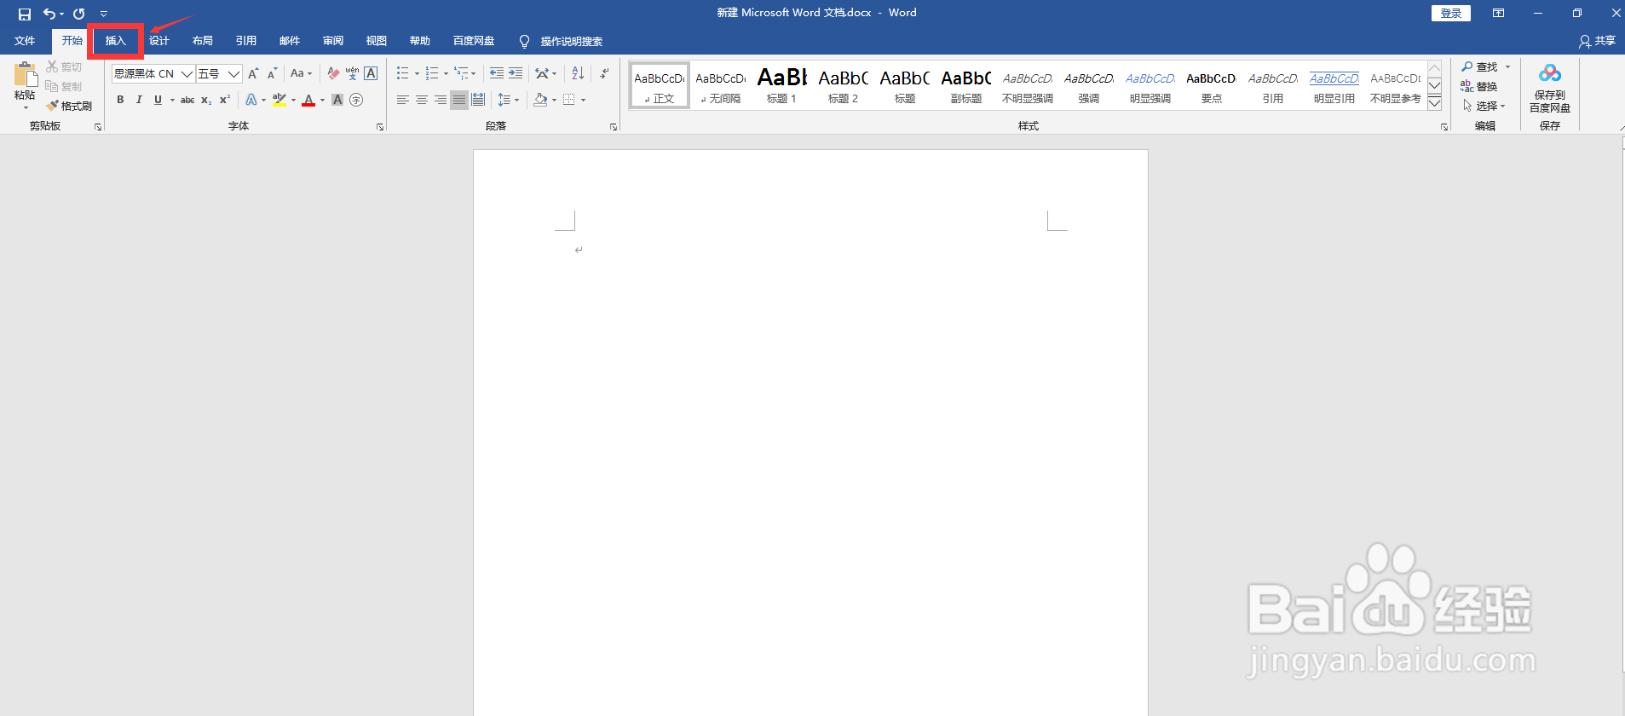Image resolution: width=1625 pixels, height=716 pixels.
Task: Click show/hide paragraph marks icon
Action: click(x=604, y=73)
